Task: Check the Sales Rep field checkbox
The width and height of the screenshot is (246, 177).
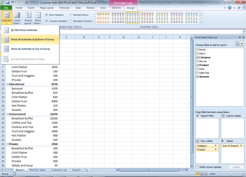Action: (x=197, y=73)
